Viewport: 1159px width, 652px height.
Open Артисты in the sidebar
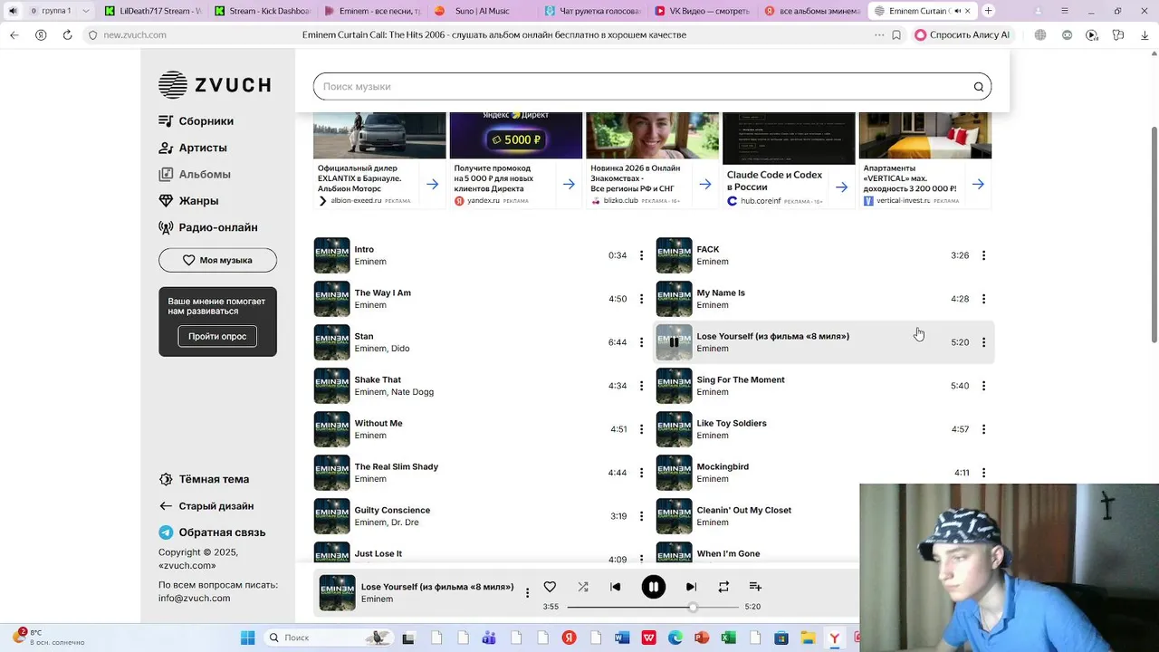(193, 148)
